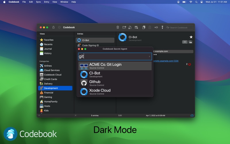Open the Sync menu
This screenshot has height=144, width=230.
pyautogui.click(x=39, y=2)
